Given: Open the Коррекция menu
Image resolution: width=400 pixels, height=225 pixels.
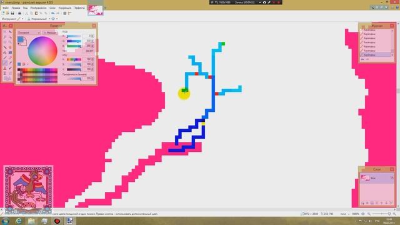Looking at the screenshot, I should coord(65,8).
